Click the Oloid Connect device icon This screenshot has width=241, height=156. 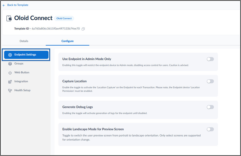(9, 18)
